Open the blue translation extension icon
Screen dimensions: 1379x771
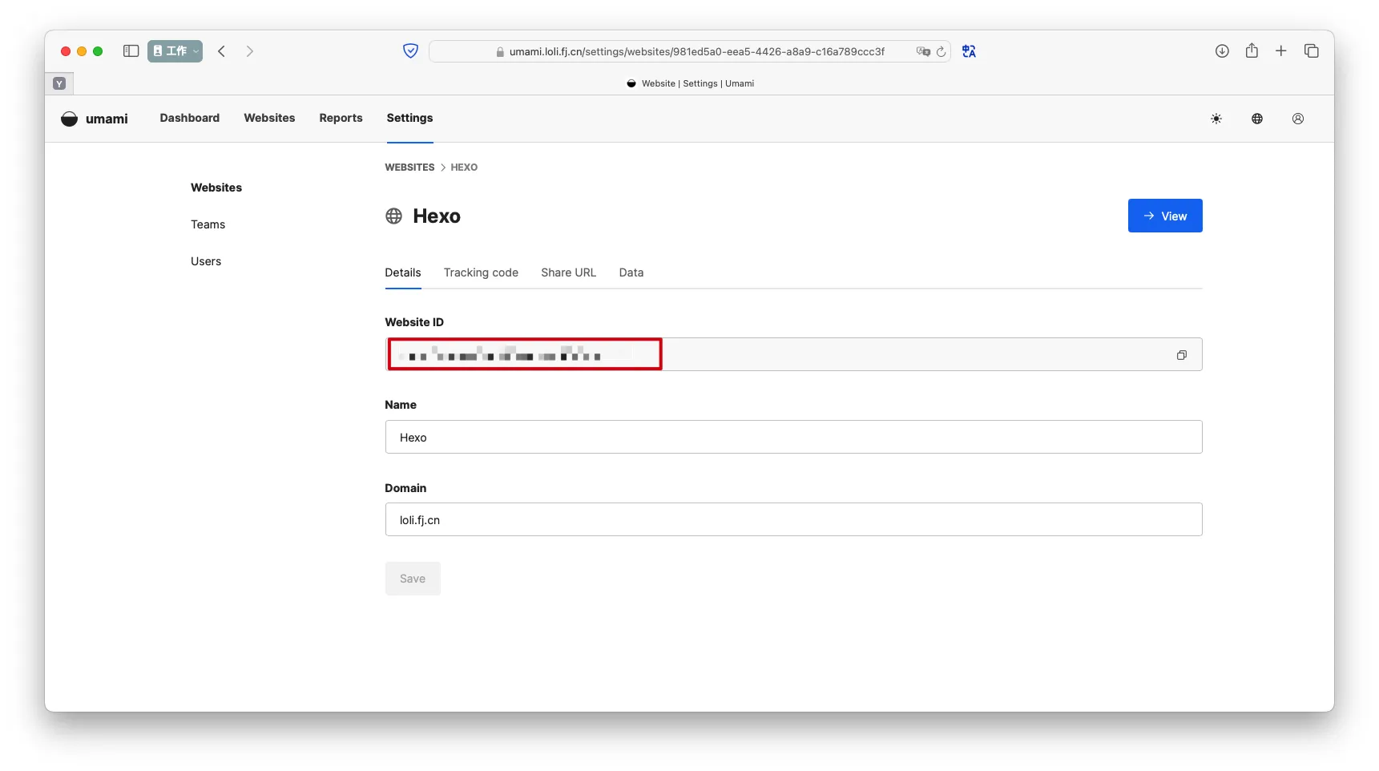(969, 51)
